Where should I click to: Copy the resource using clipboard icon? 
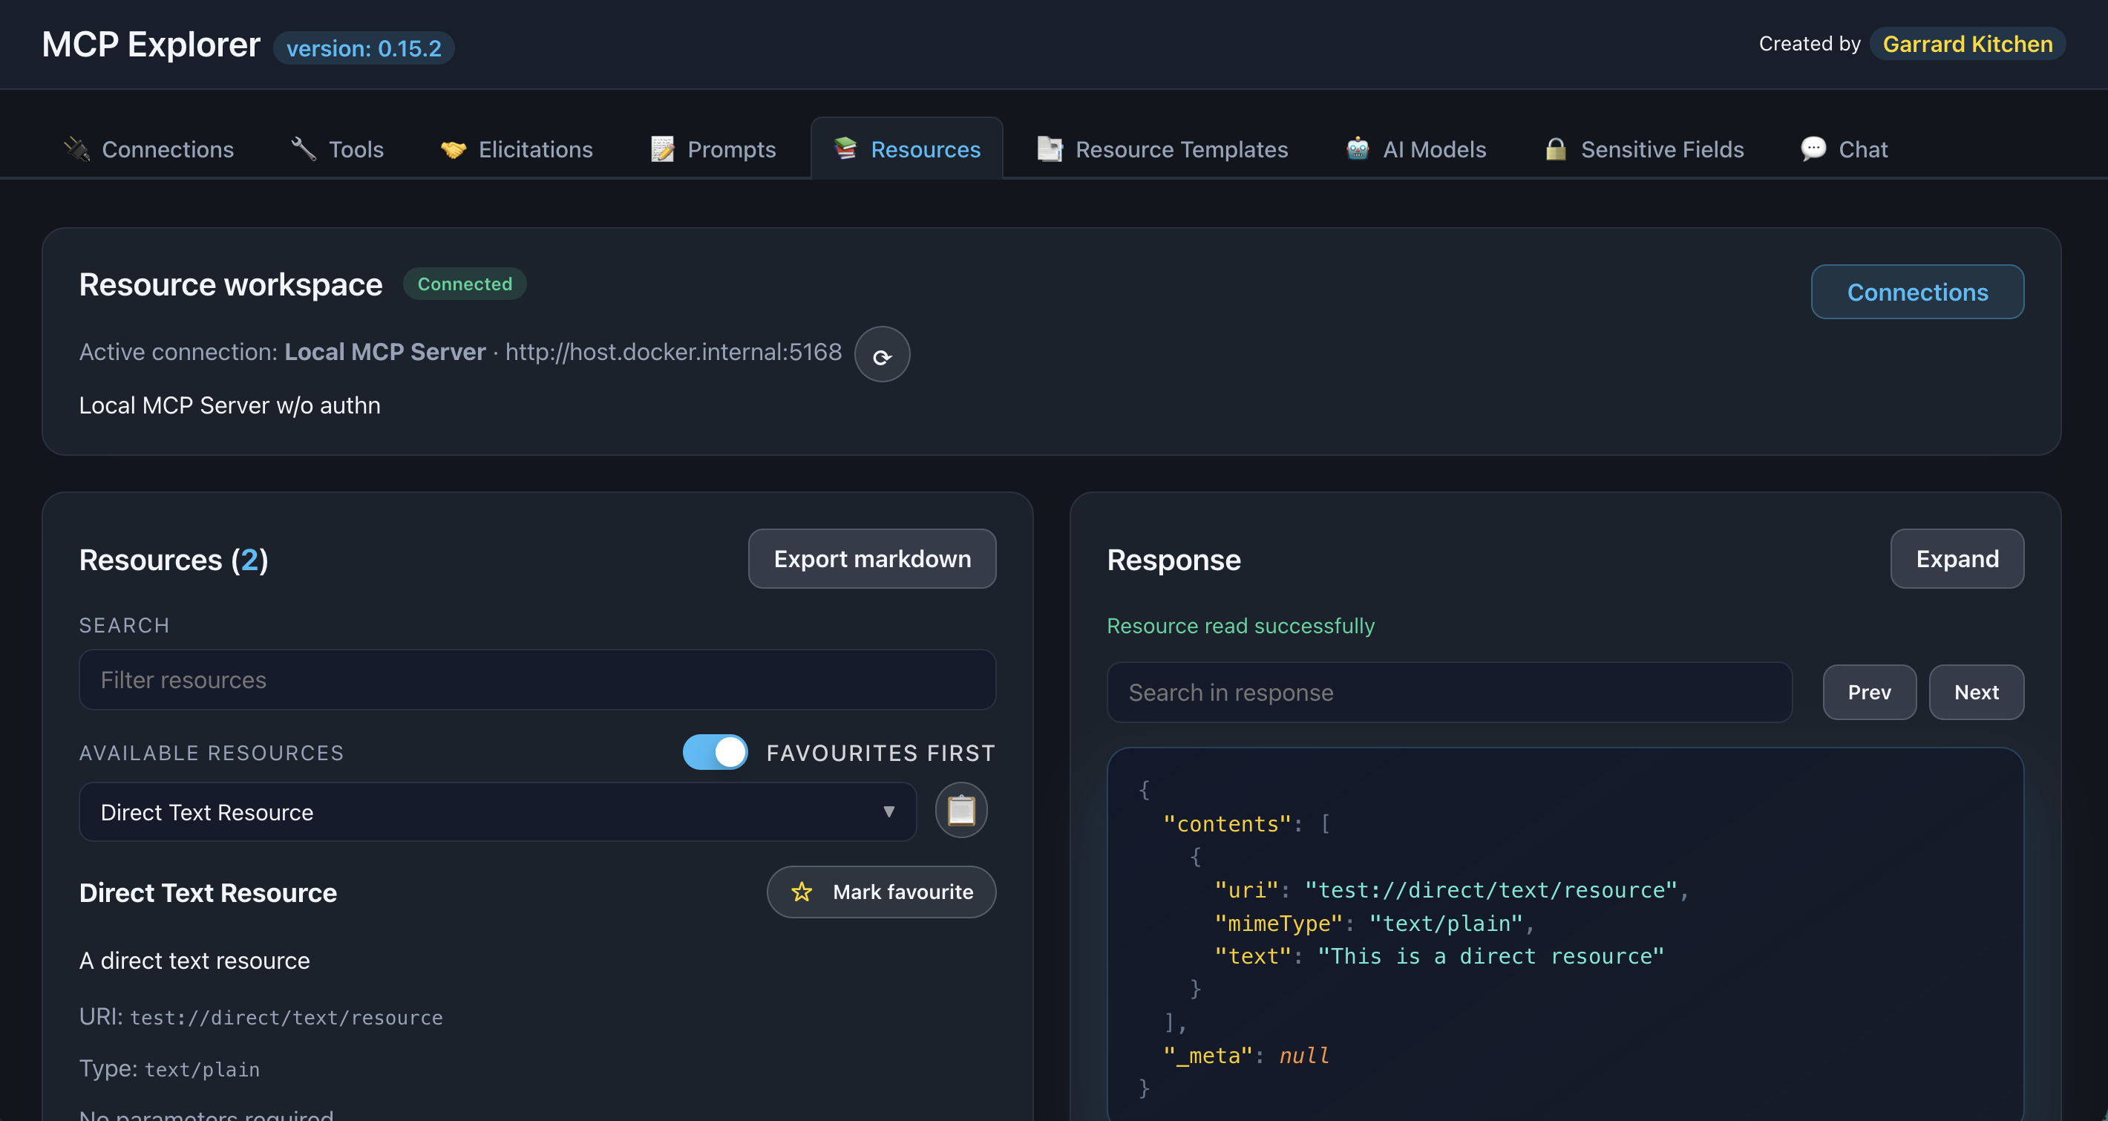pos(960,810)
